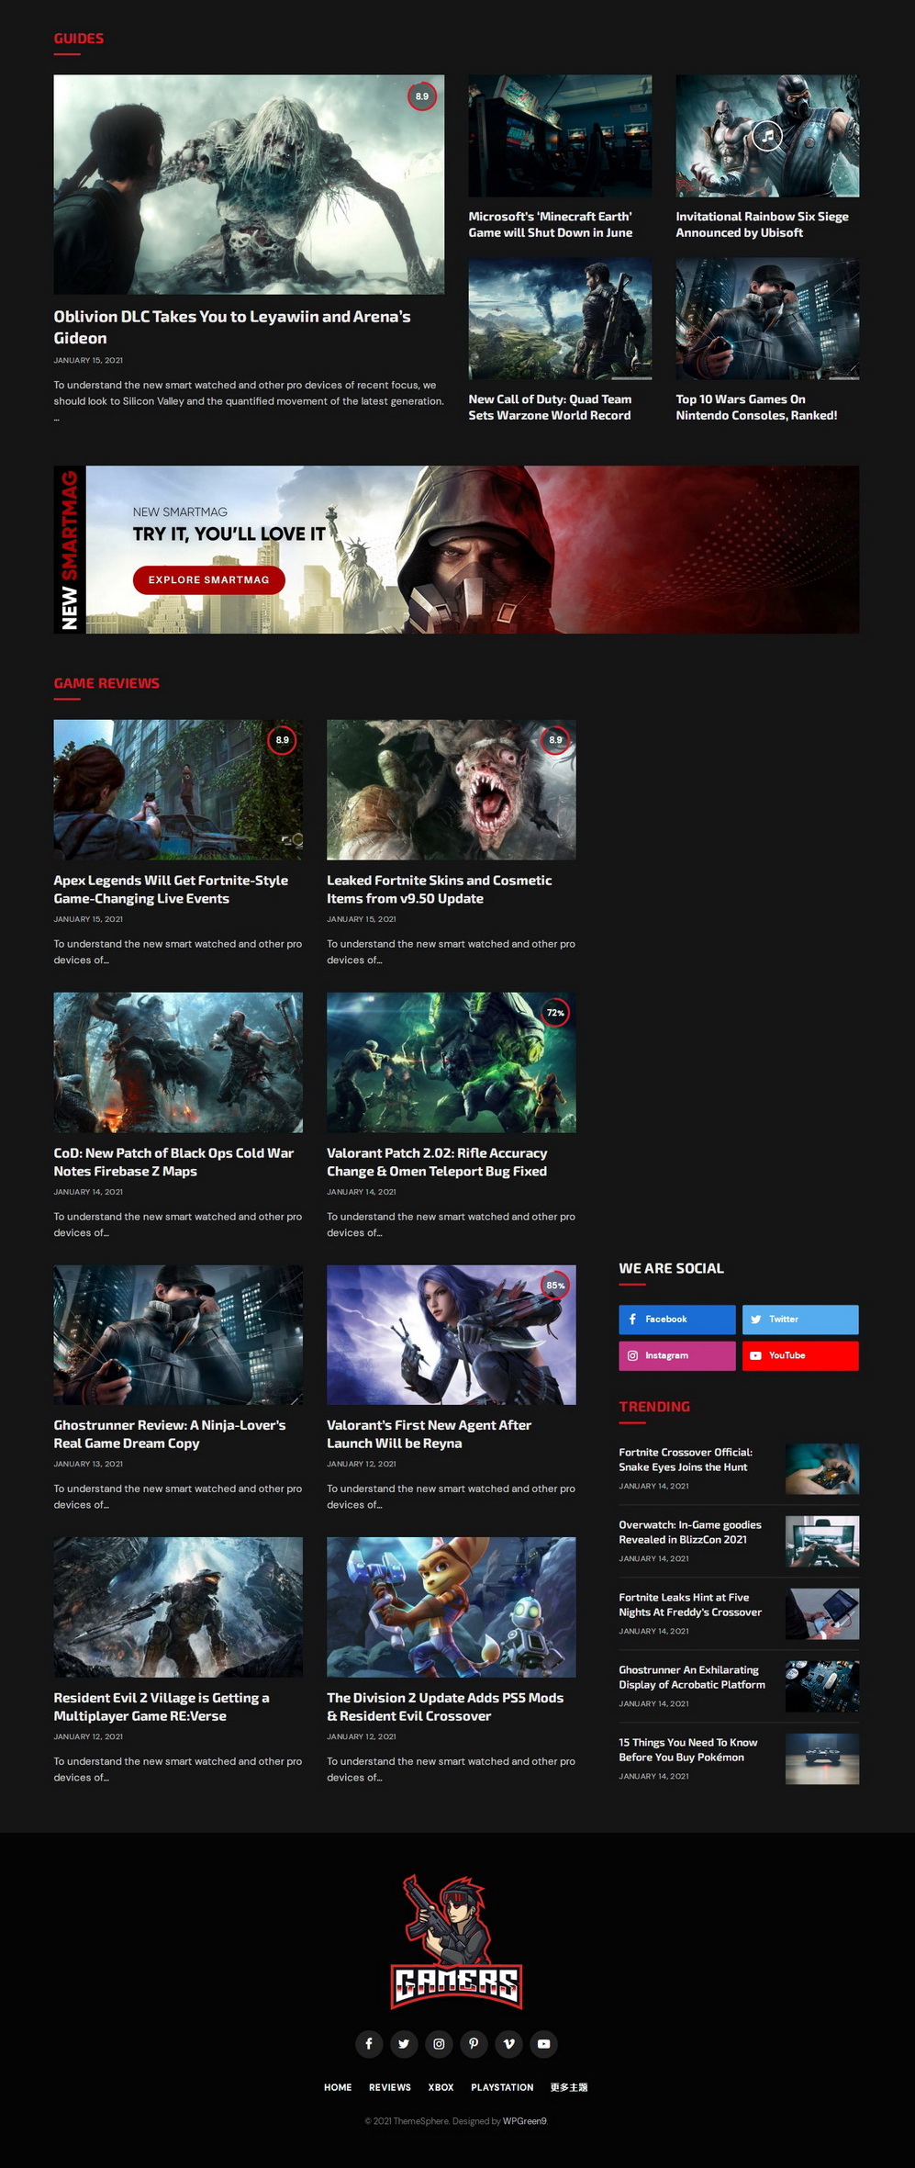915x2168 pixels.
Task: Select Home in the footer menu
Action: 338,2087
